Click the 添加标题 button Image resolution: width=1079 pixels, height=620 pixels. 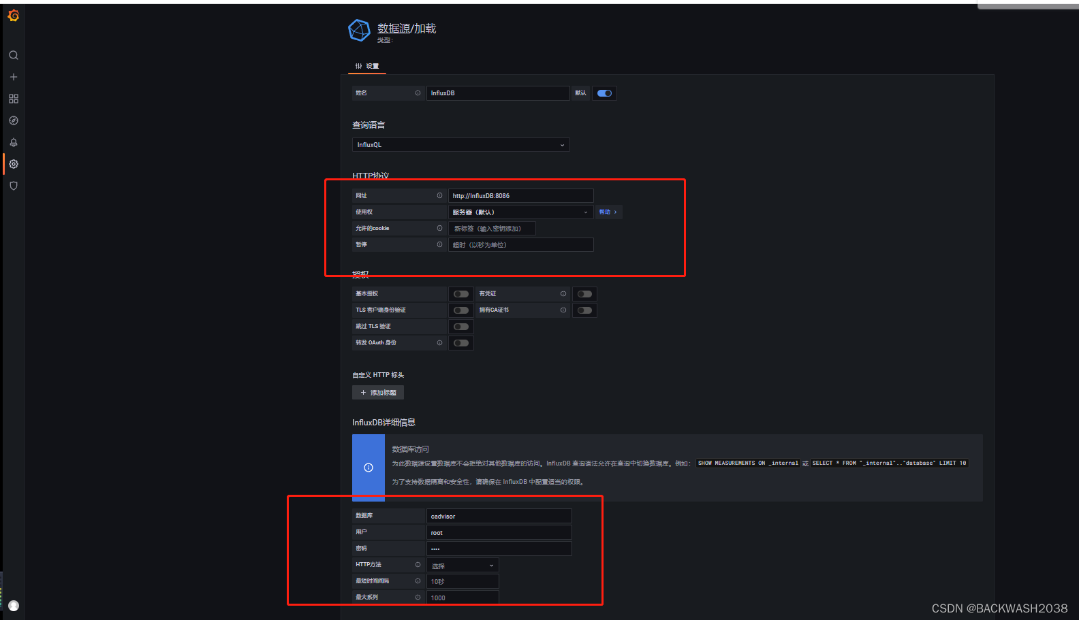click(378, 393)
